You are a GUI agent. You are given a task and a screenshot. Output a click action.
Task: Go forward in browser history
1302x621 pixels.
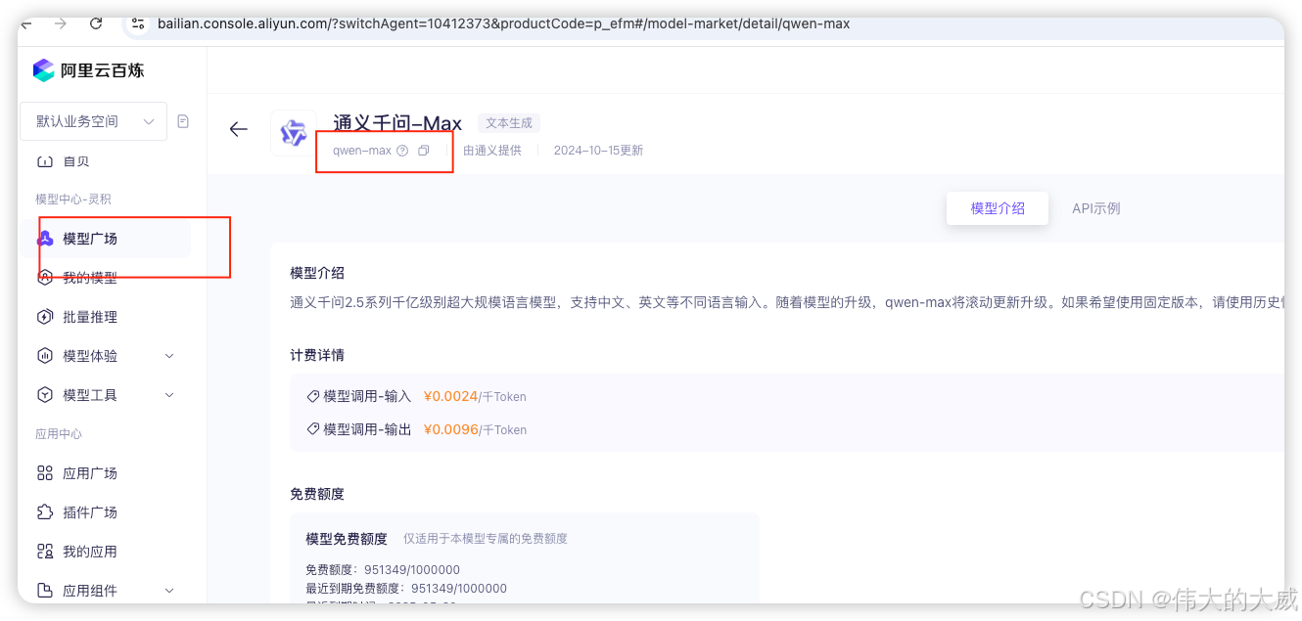[x=61, y=23]
